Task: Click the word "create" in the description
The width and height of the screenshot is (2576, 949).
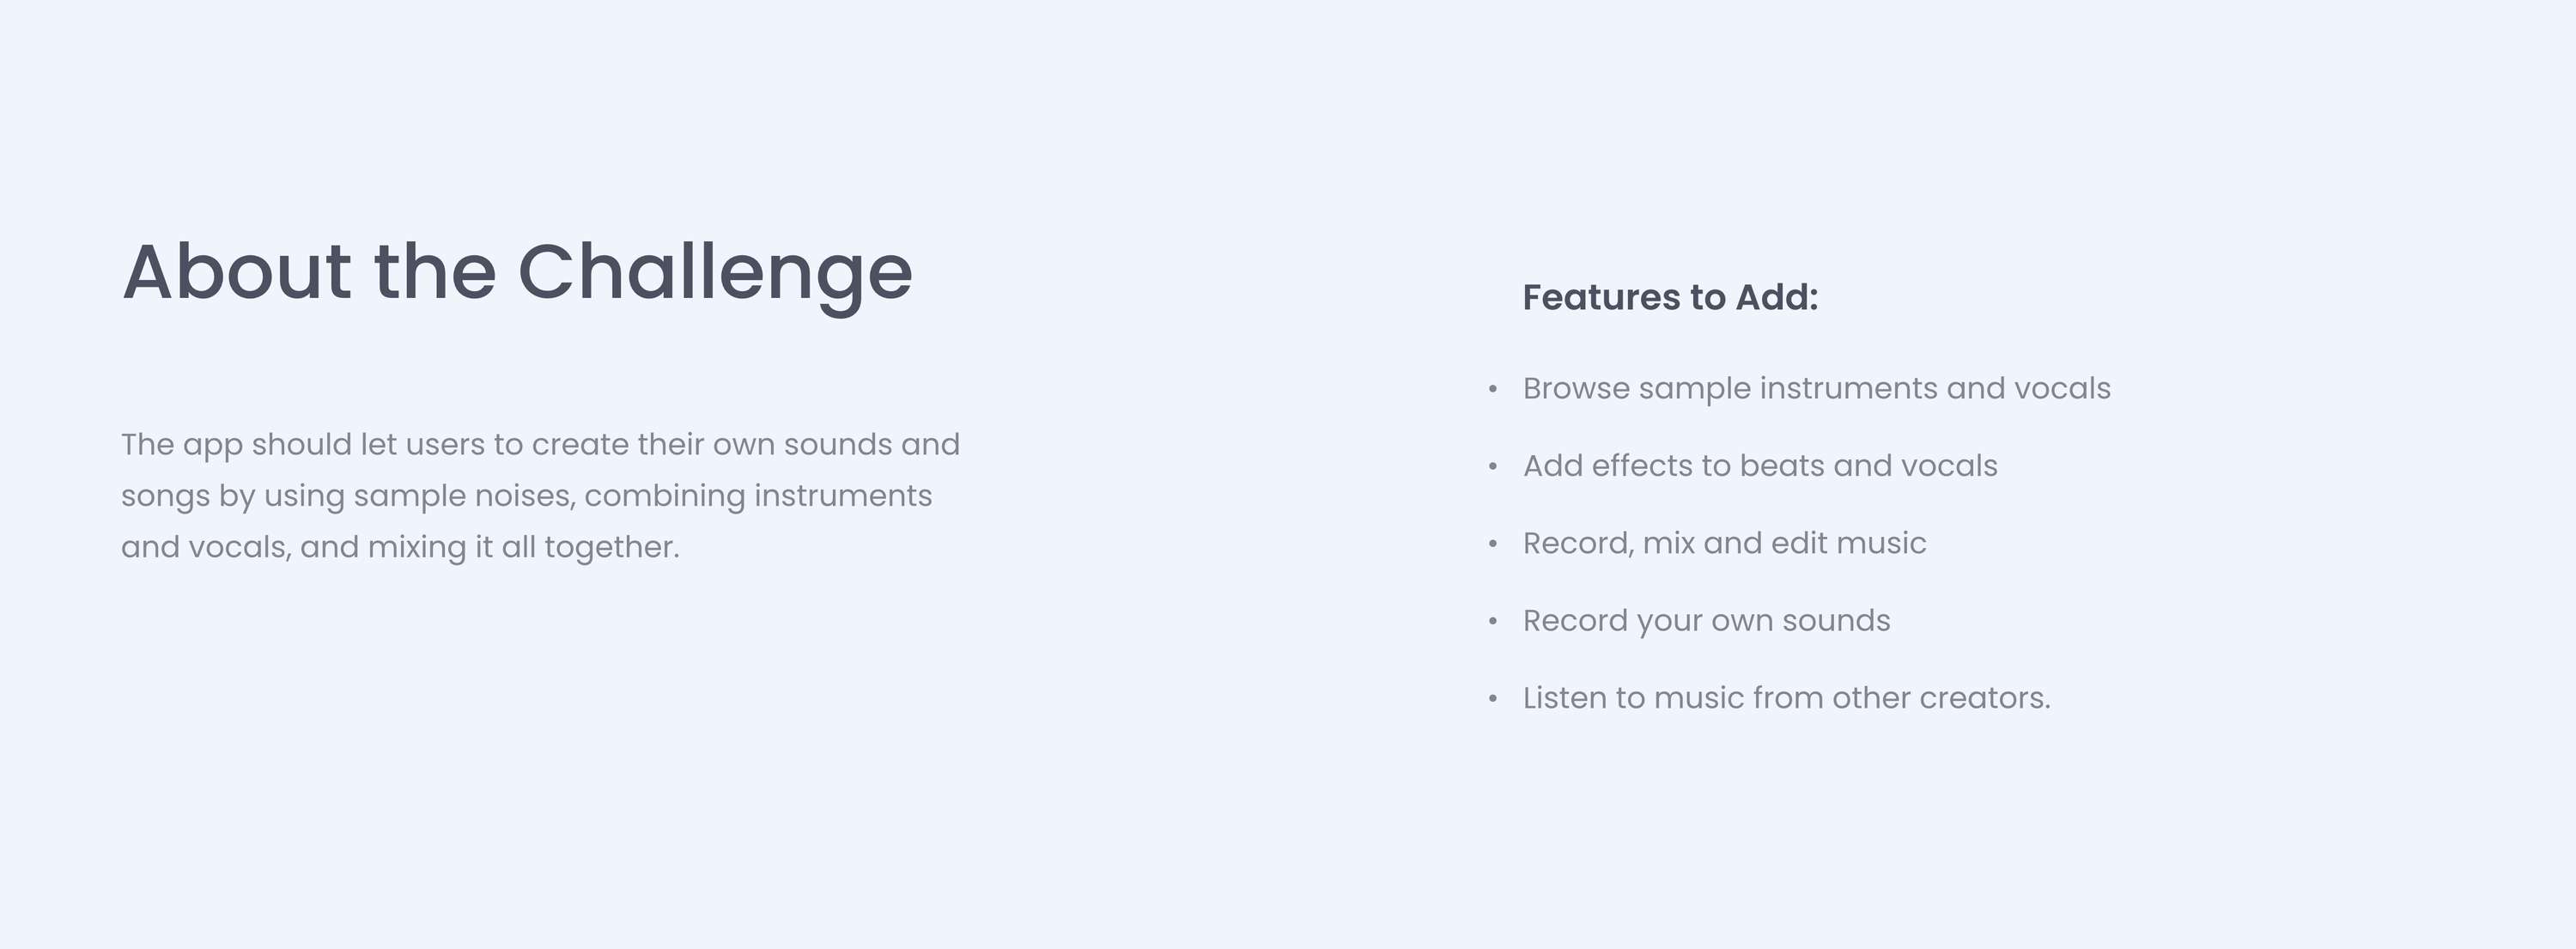Action: (580, 444)
